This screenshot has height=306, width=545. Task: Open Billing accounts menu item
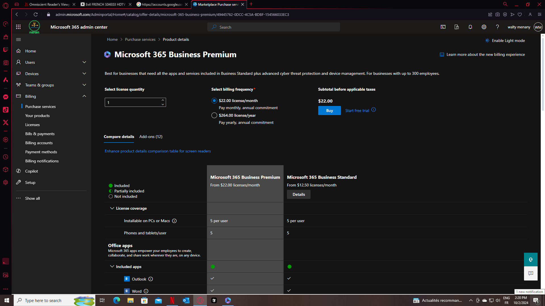pos(39,143)
